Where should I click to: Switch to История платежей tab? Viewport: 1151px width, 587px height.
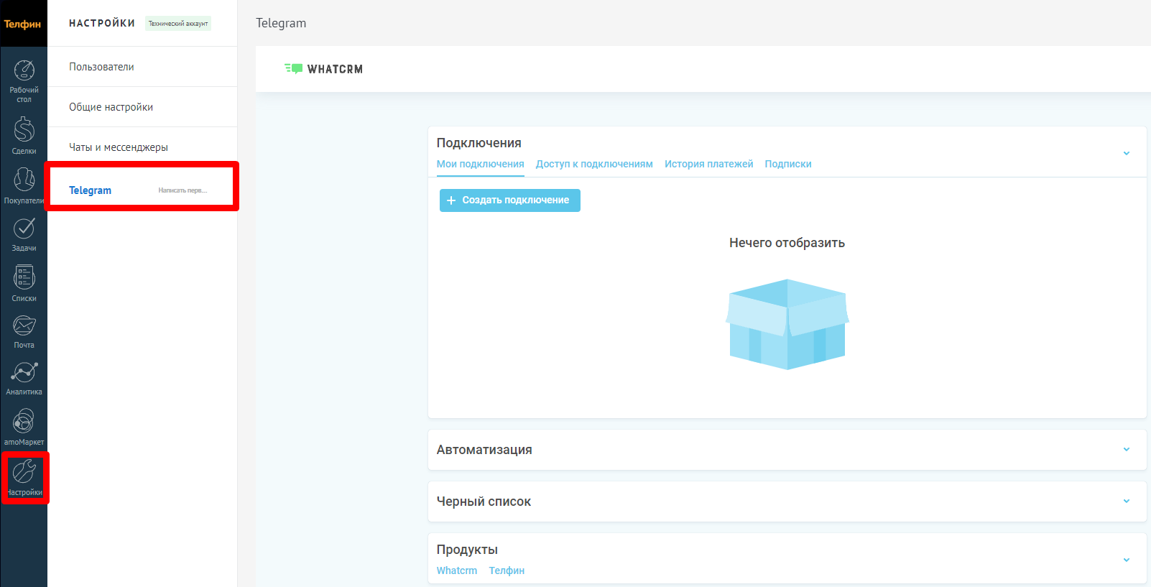708,164
